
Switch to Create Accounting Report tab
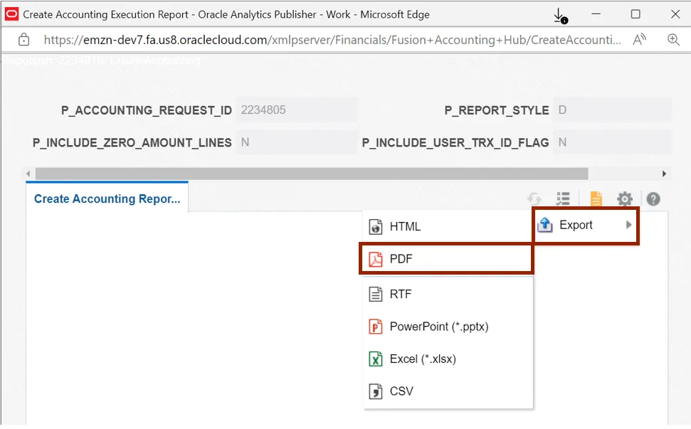[x=107, y=199]
